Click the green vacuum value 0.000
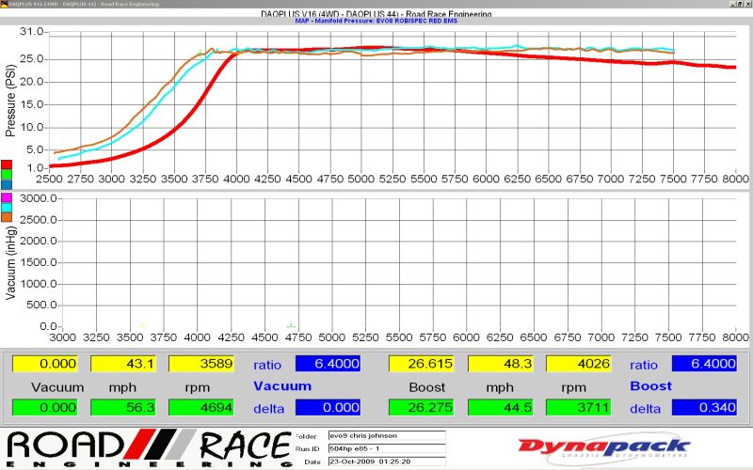This screenshot has width=753, height=470. (x=44, y=408)
